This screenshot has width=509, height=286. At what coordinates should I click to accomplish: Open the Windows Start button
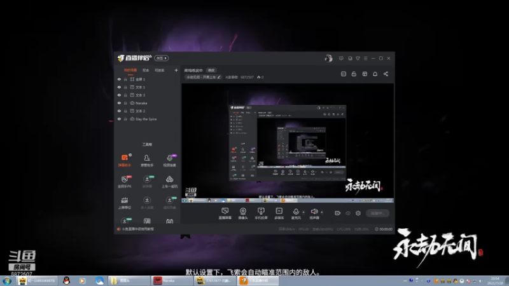(7, 281)
